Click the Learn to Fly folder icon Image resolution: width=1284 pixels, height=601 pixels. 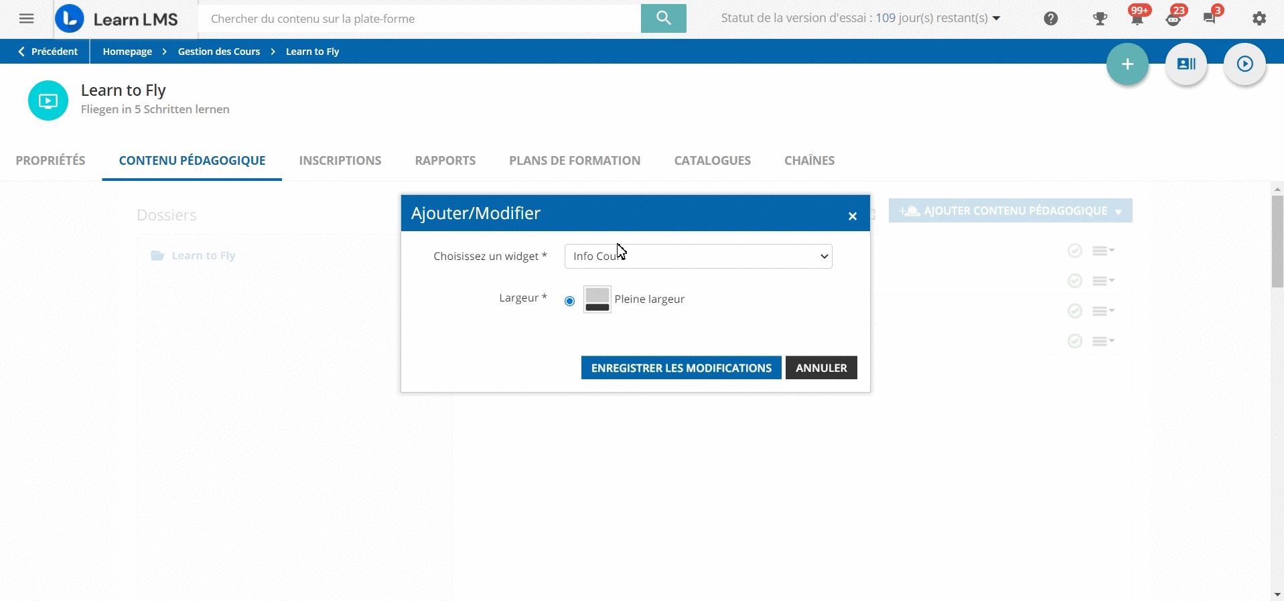[157, 255]
